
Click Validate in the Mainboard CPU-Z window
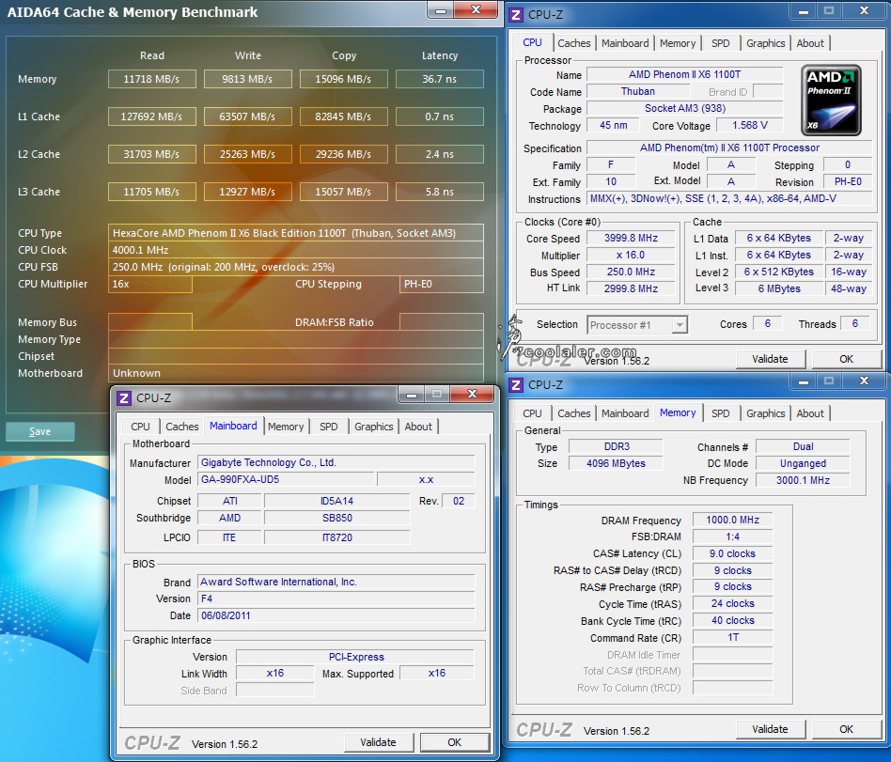coord(378,742)
